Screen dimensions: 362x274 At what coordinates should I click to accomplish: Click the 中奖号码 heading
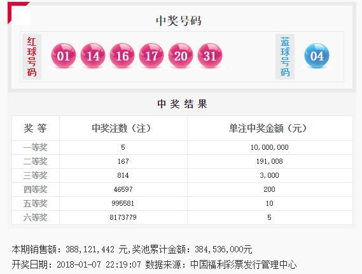[x=179, y=20]
